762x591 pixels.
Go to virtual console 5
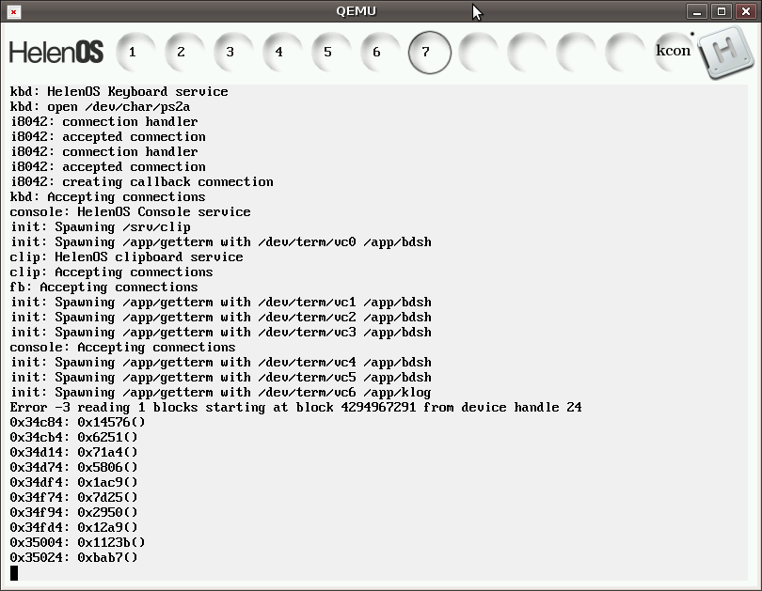[x=332, y=53]
